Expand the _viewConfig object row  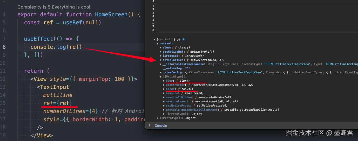pos(161,73)
